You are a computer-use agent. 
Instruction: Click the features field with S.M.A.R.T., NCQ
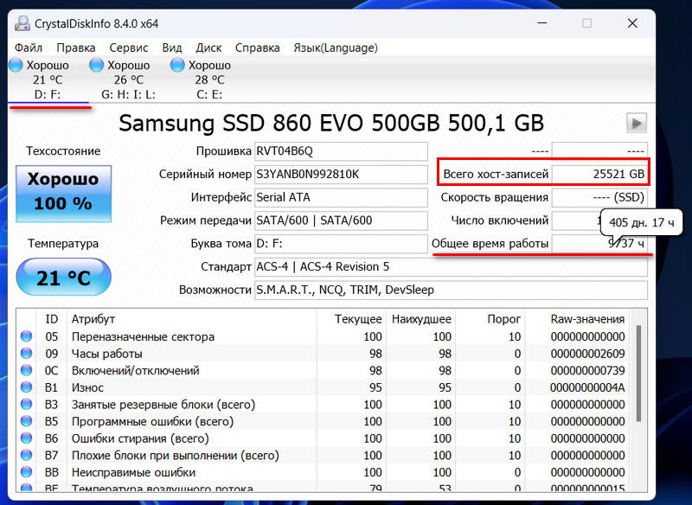coord(451,290)
